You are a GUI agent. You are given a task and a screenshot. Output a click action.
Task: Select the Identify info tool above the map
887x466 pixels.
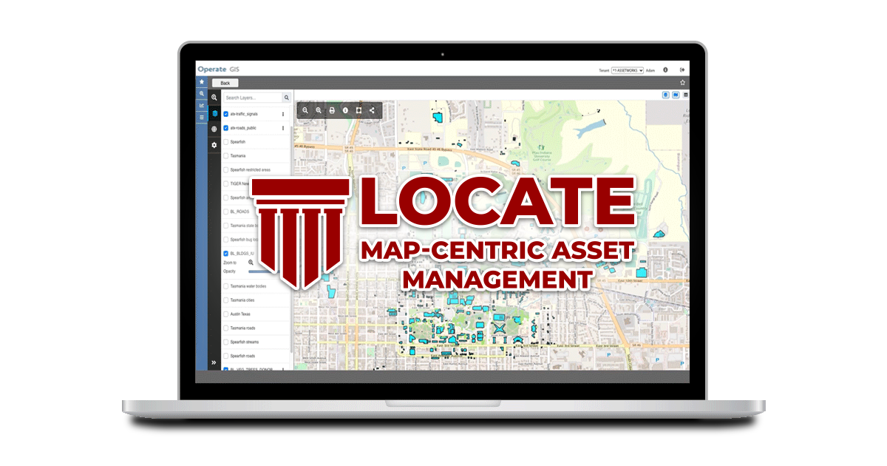(x=345, y=110)
